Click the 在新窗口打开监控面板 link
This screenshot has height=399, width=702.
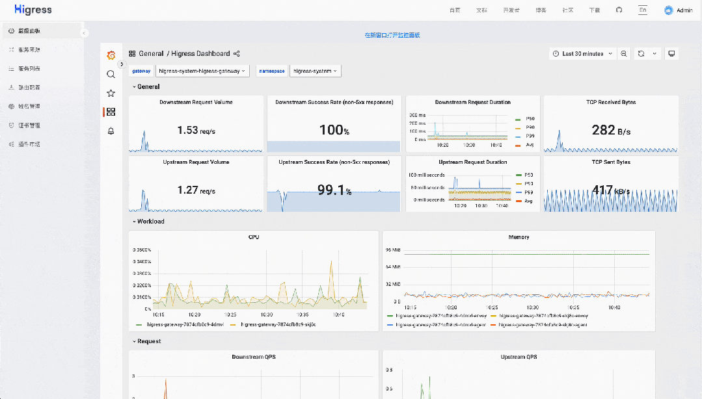point(392,35)
